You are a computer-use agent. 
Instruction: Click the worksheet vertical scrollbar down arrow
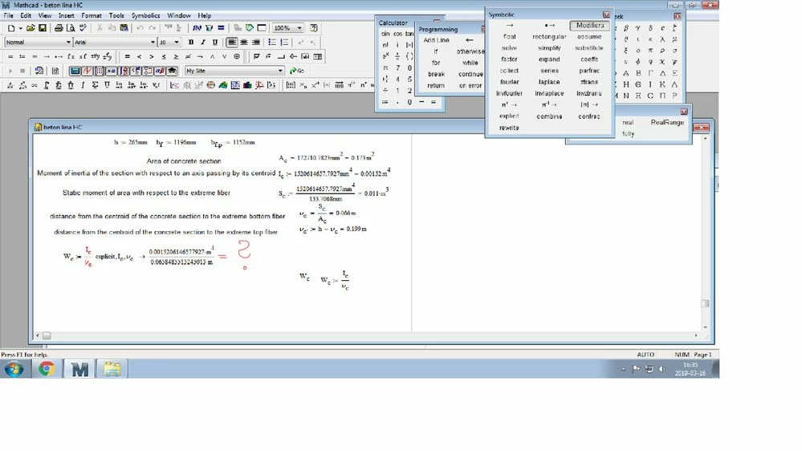point(706,327)
